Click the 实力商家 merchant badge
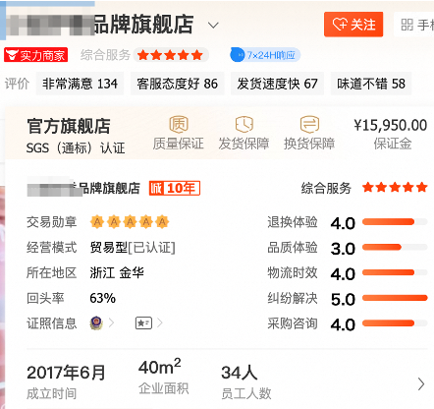This screenshot has width=434, height=409. [36, 55]
